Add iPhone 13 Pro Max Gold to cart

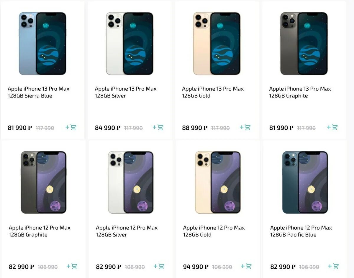[245, 127]
